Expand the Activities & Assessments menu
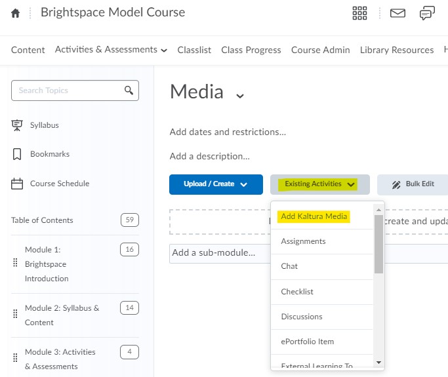 111,50
